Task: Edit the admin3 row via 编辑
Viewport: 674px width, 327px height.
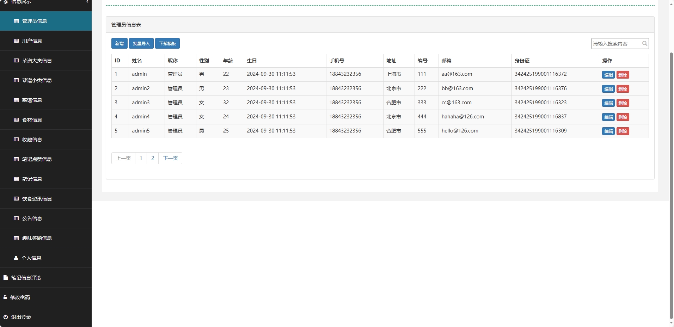Action: pos(608,103)
